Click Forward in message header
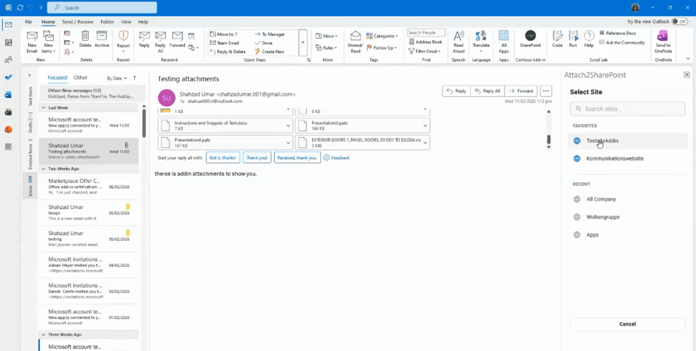The width and height of the screenshot is (696, 351). [521, 91]
